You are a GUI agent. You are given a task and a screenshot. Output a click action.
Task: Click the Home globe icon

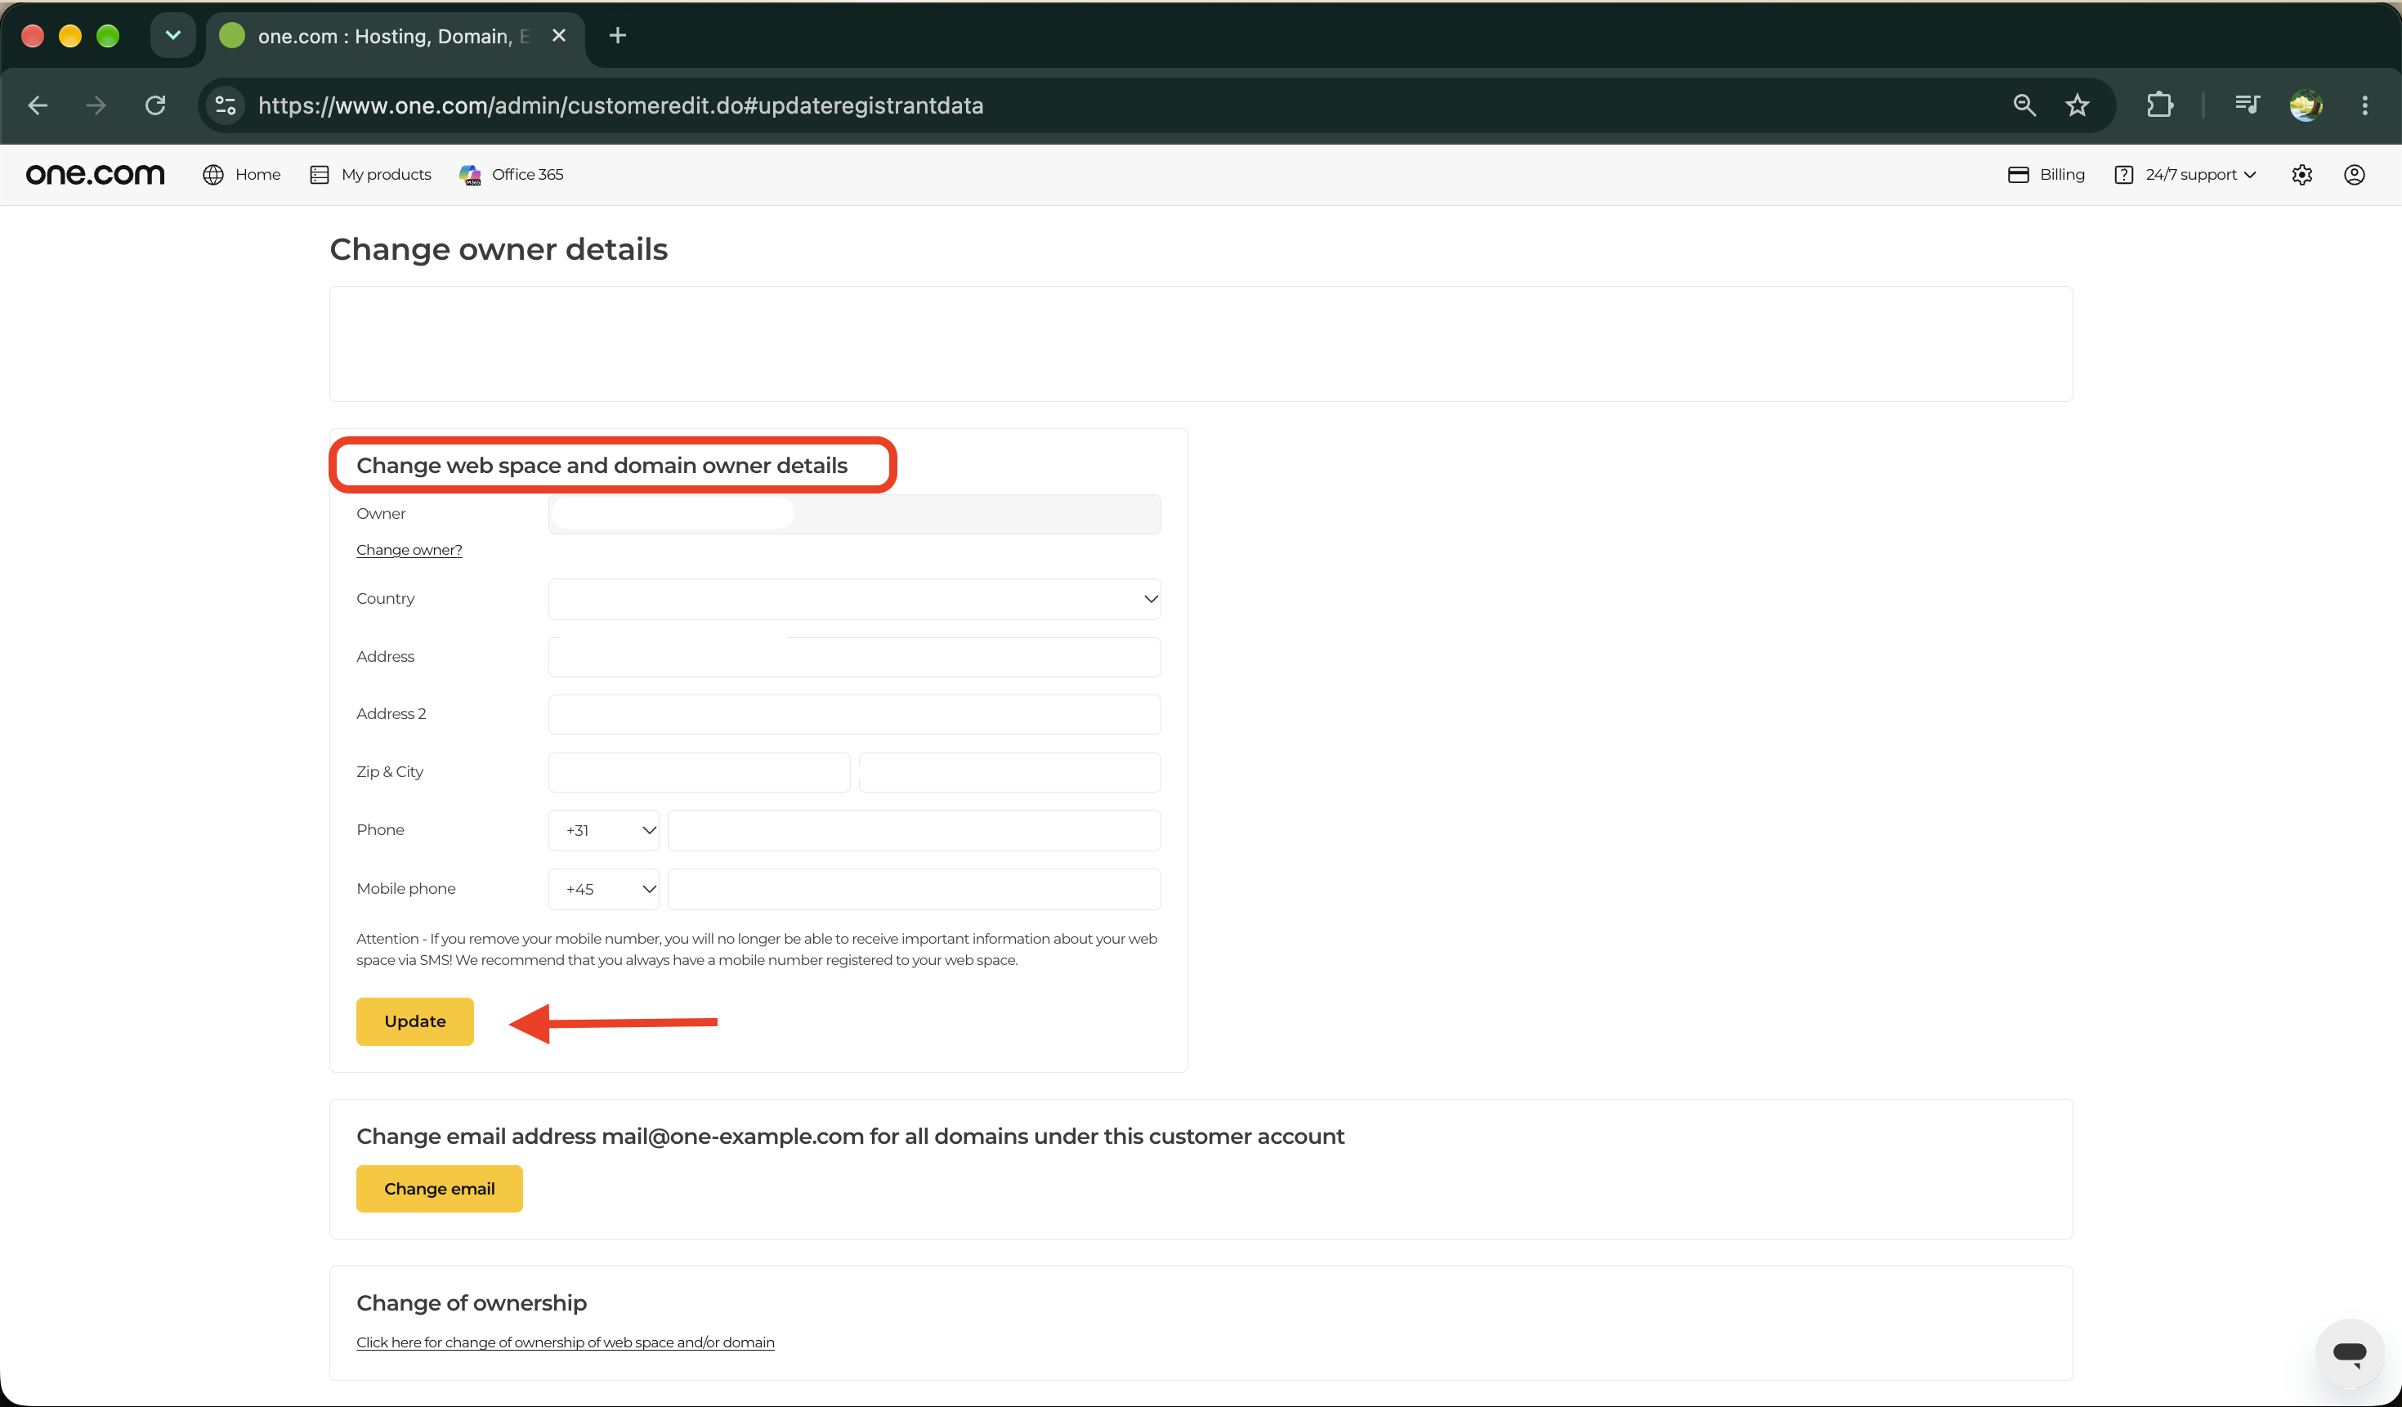pyautogui.click(x=213, y=174)
